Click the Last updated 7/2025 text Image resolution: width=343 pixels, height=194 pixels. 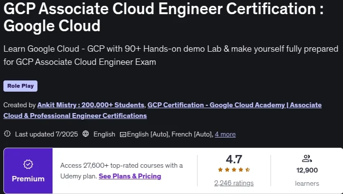click(46, 134)
